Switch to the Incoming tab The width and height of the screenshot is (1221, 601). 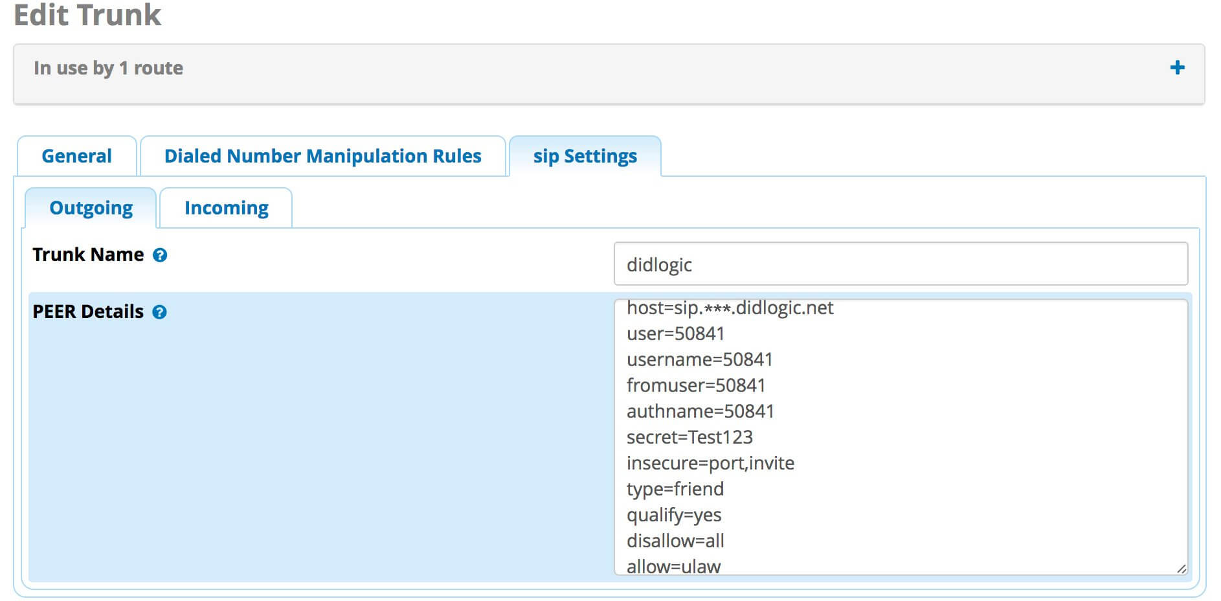[225, 207]
